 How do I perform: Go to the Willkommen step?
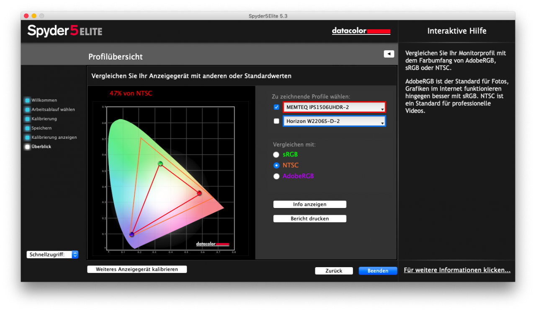point(44,101)
